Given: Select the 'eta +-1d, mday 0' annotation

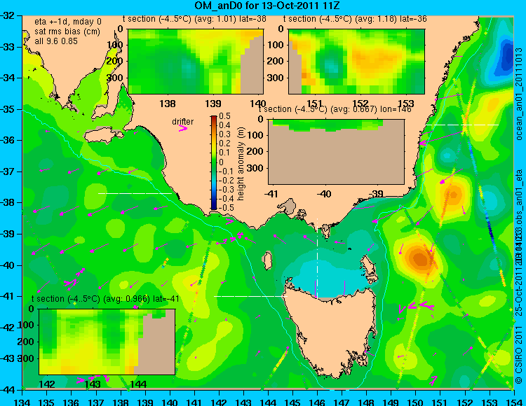Looking at the screenshot, I should 67,22.
